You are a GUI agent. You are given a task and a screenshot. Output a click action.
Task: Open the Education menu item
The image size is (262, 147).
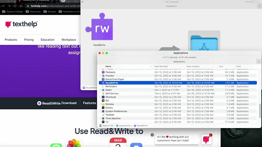pos(47,40)
